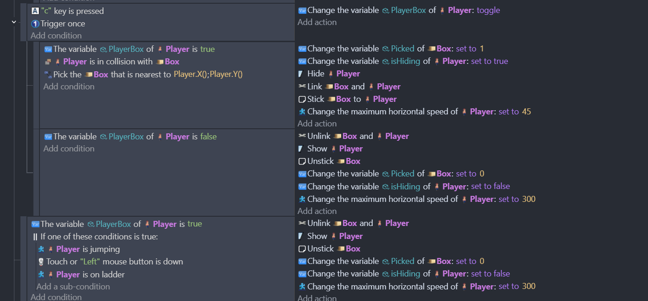Screen dimensions: 648x301
Task: Click Add a sub-condition in the OR block
Action: coord(73,287)
